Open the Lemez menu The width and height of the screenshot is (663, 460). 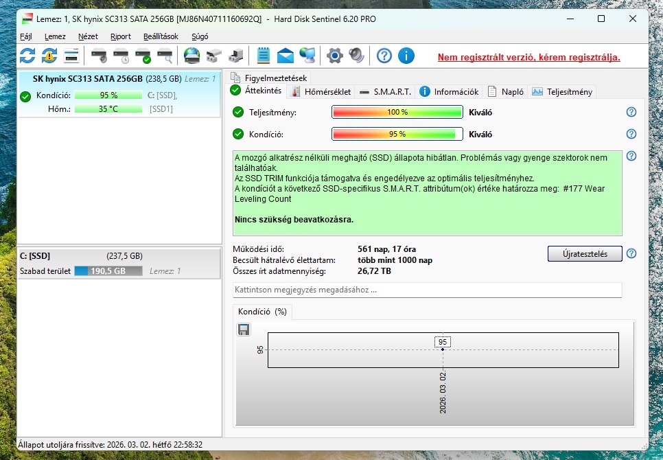point(55,36)
